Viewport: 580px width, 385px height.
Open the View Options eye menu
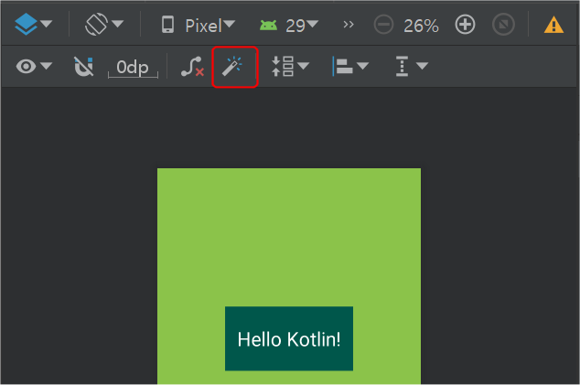(34, 67)
